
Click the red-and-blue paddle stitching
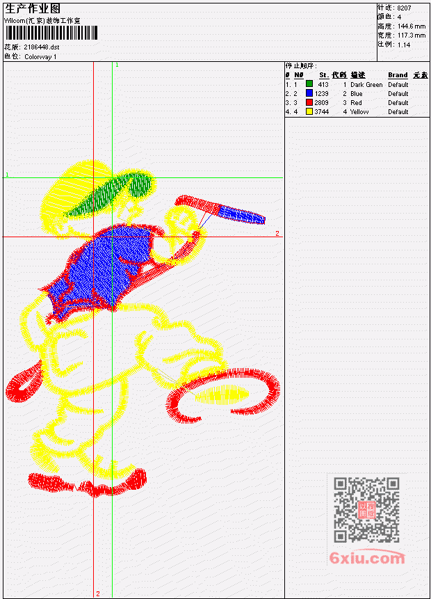tap(220, 209)
